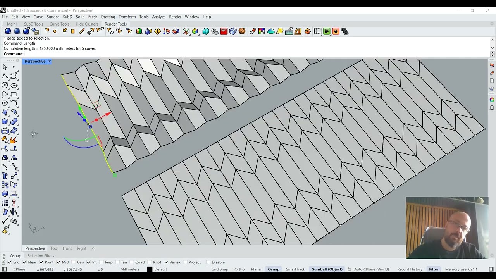The height and width of the screenshot is (279, 496).
Task: Toggle the Point osnap checkbox
Action: (x=42, y=262)
